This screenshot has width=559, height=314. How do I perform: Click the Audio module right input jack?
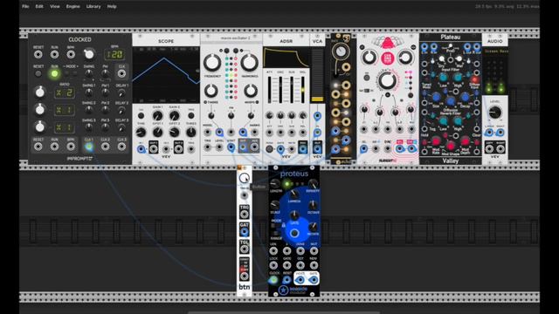[500, 133]
